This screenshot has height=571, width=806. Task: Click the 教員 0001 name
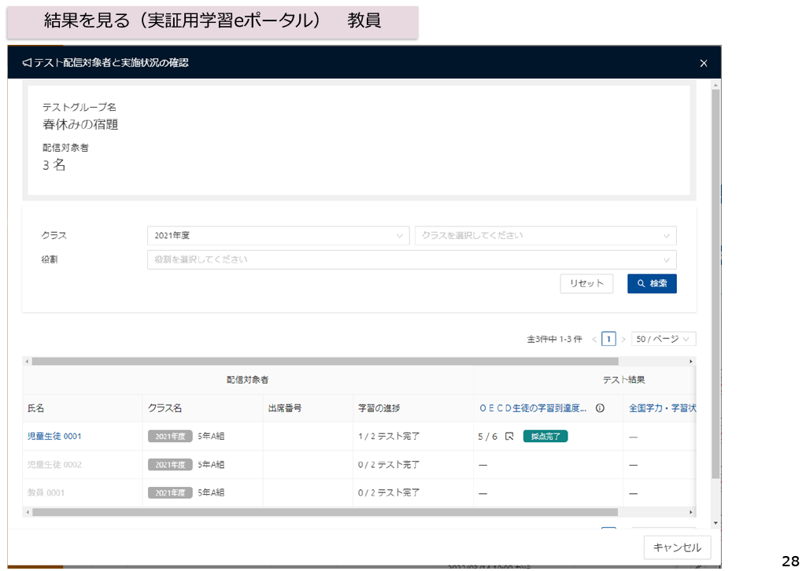tap(46, 493)
